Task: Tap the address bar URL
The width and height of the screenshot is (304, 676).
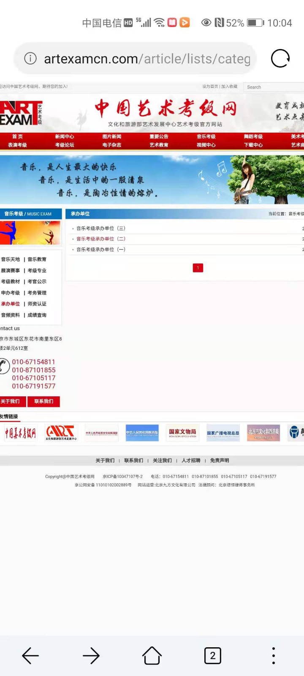Action: point(147,59)
